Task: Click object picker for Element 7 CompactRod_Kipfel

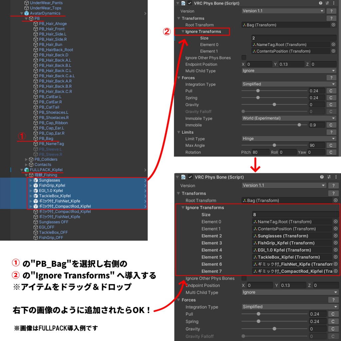Action: 336,271
